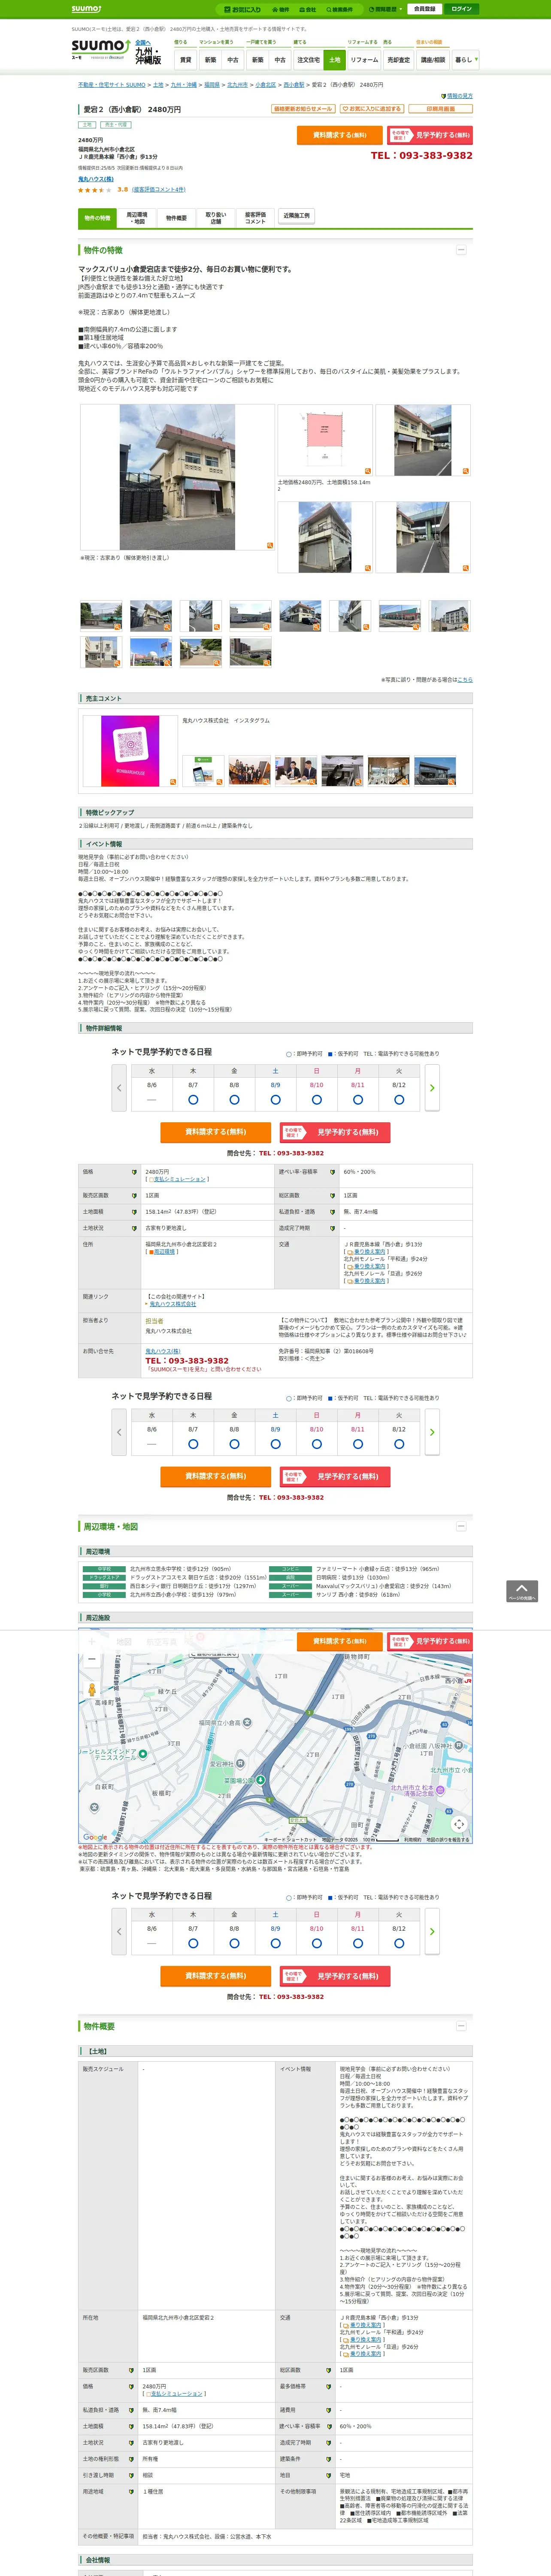The image size is (551, 2576).
Task: Open 検索条件 in the top green bar
Action: coord(339,9)
